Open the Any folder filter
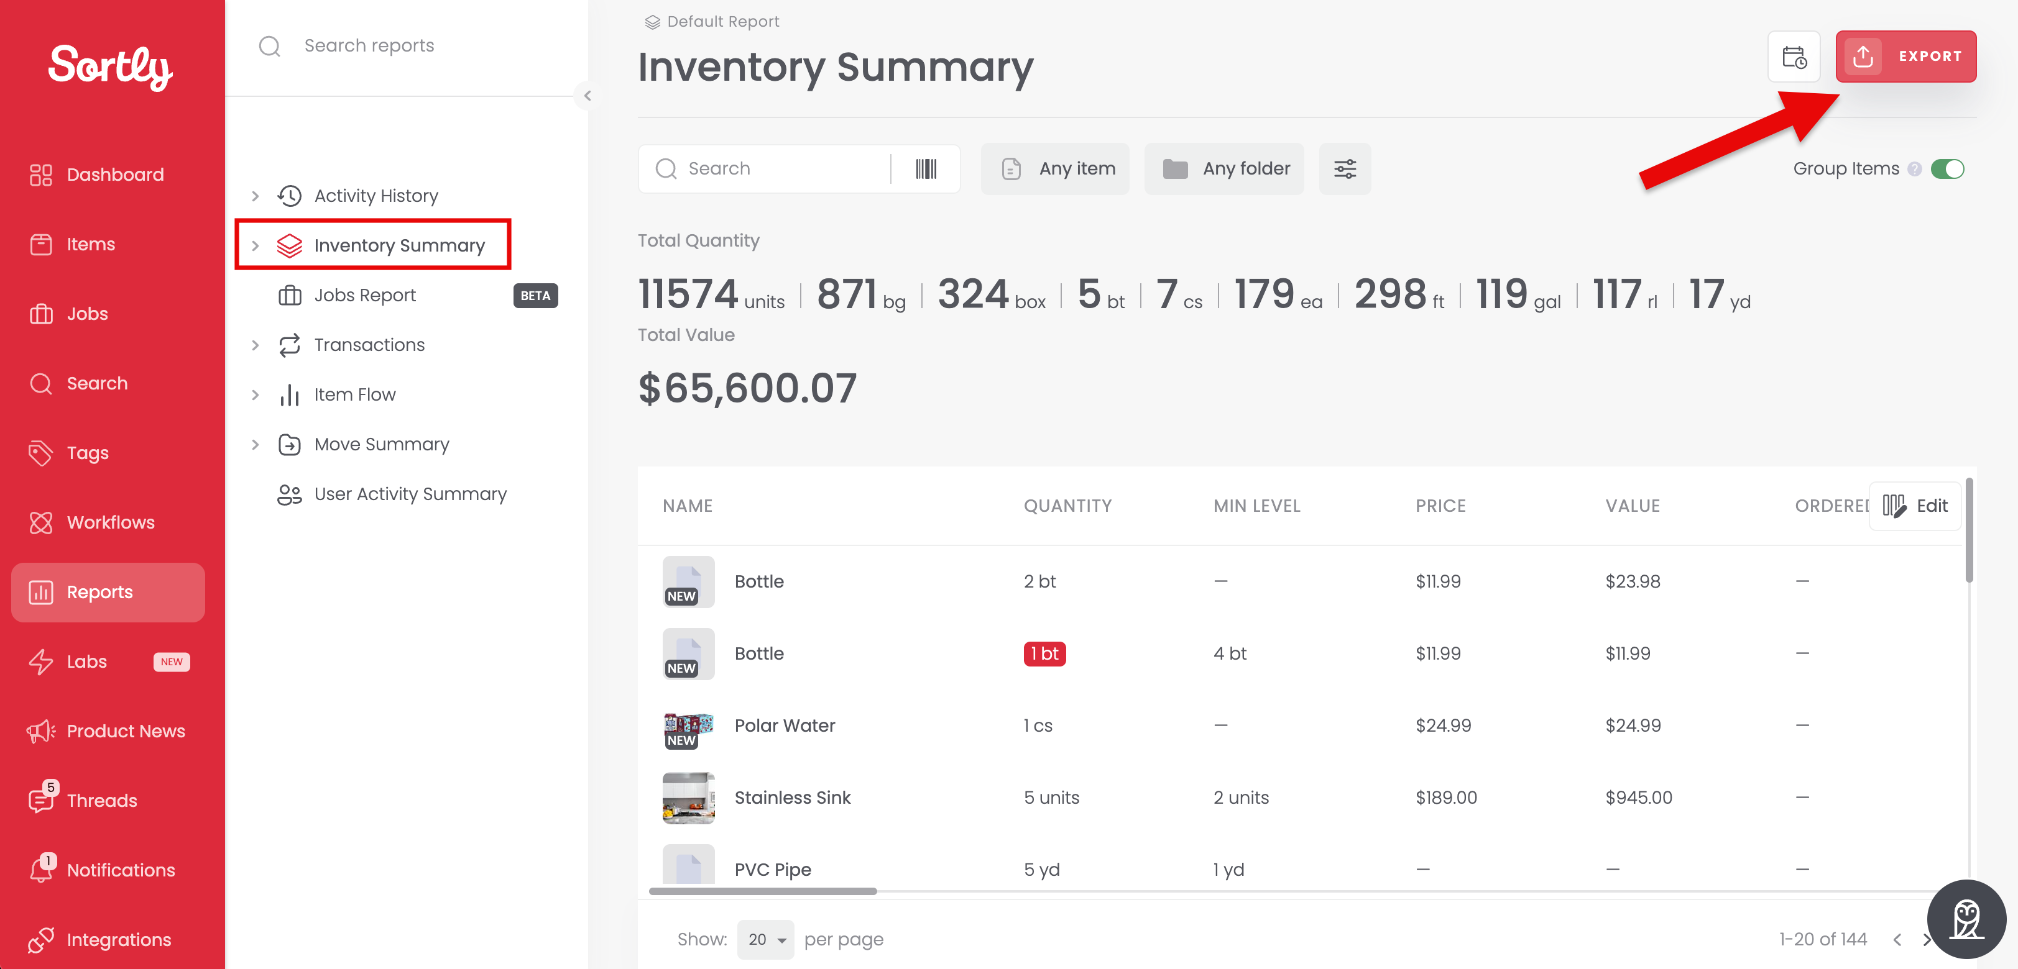Screen dimensions: 2018x969 (x=1223, y=169)
